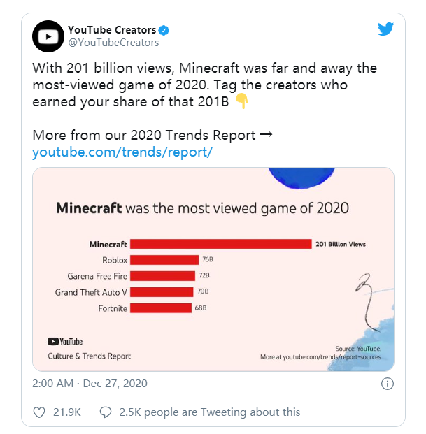The image size is (426, 434).
Task: Open the youtube.com/trends/report/ link
Action: pyautogui.click(x=122, y=152)
